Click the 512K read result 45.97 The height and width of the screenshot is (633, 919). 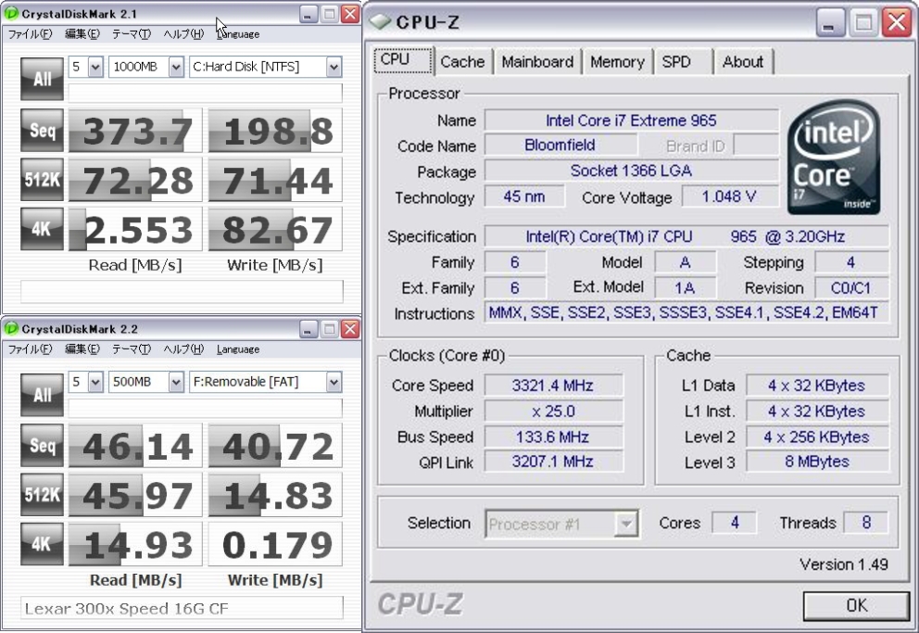click(x=135, y=495)
